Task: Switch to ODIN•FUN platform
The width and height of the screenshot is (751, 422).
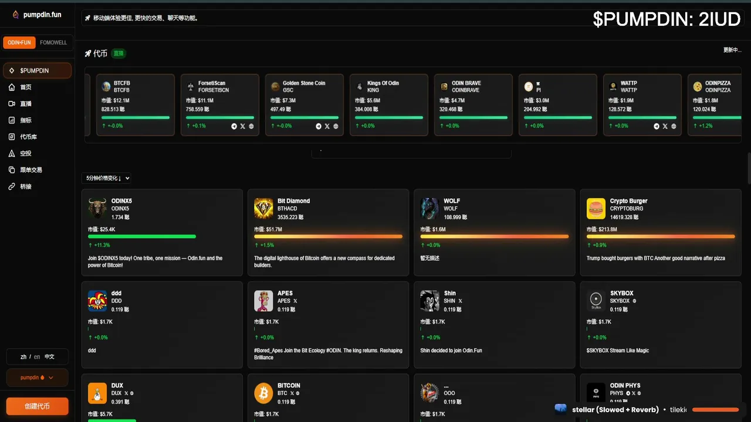Action: tap(19, 43)
